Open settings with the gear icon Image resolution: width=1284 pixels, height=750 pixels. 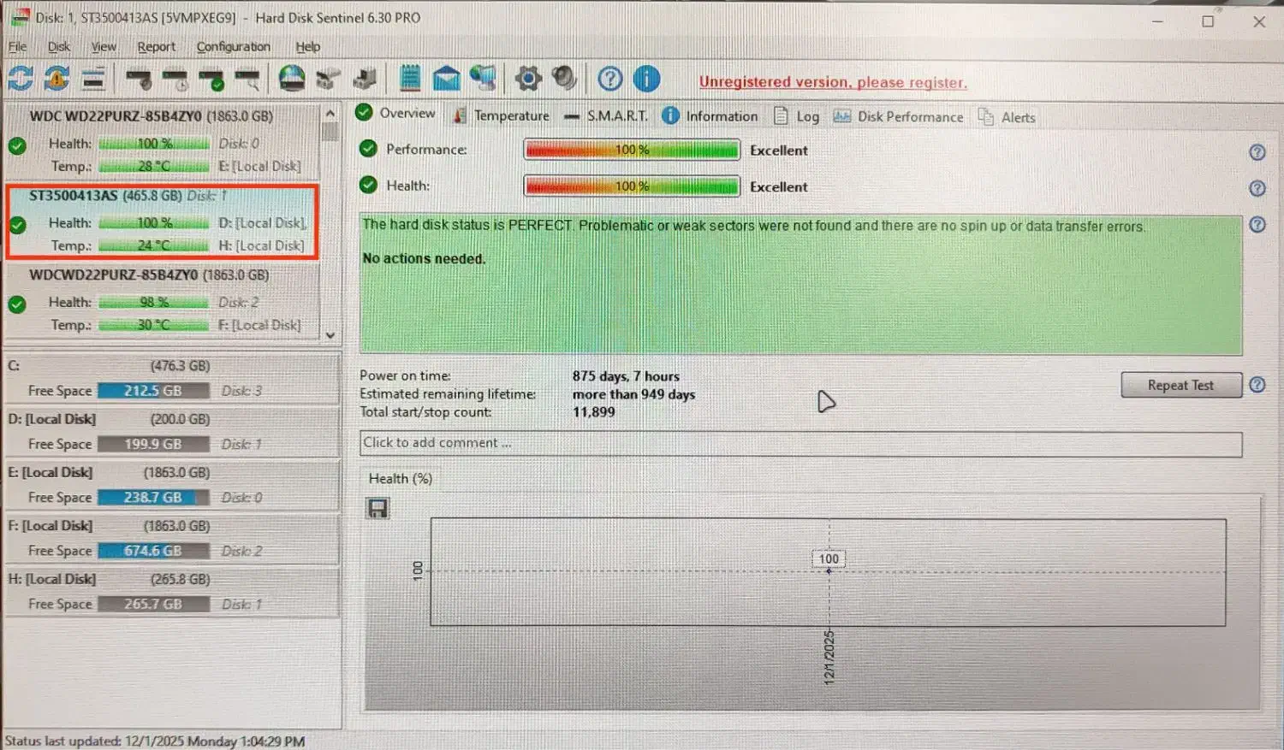(528, 80)
